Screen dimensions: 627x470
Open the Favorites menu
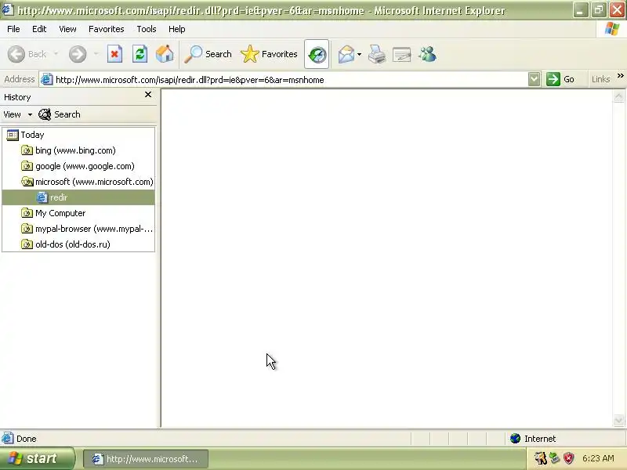click(107, 29)
